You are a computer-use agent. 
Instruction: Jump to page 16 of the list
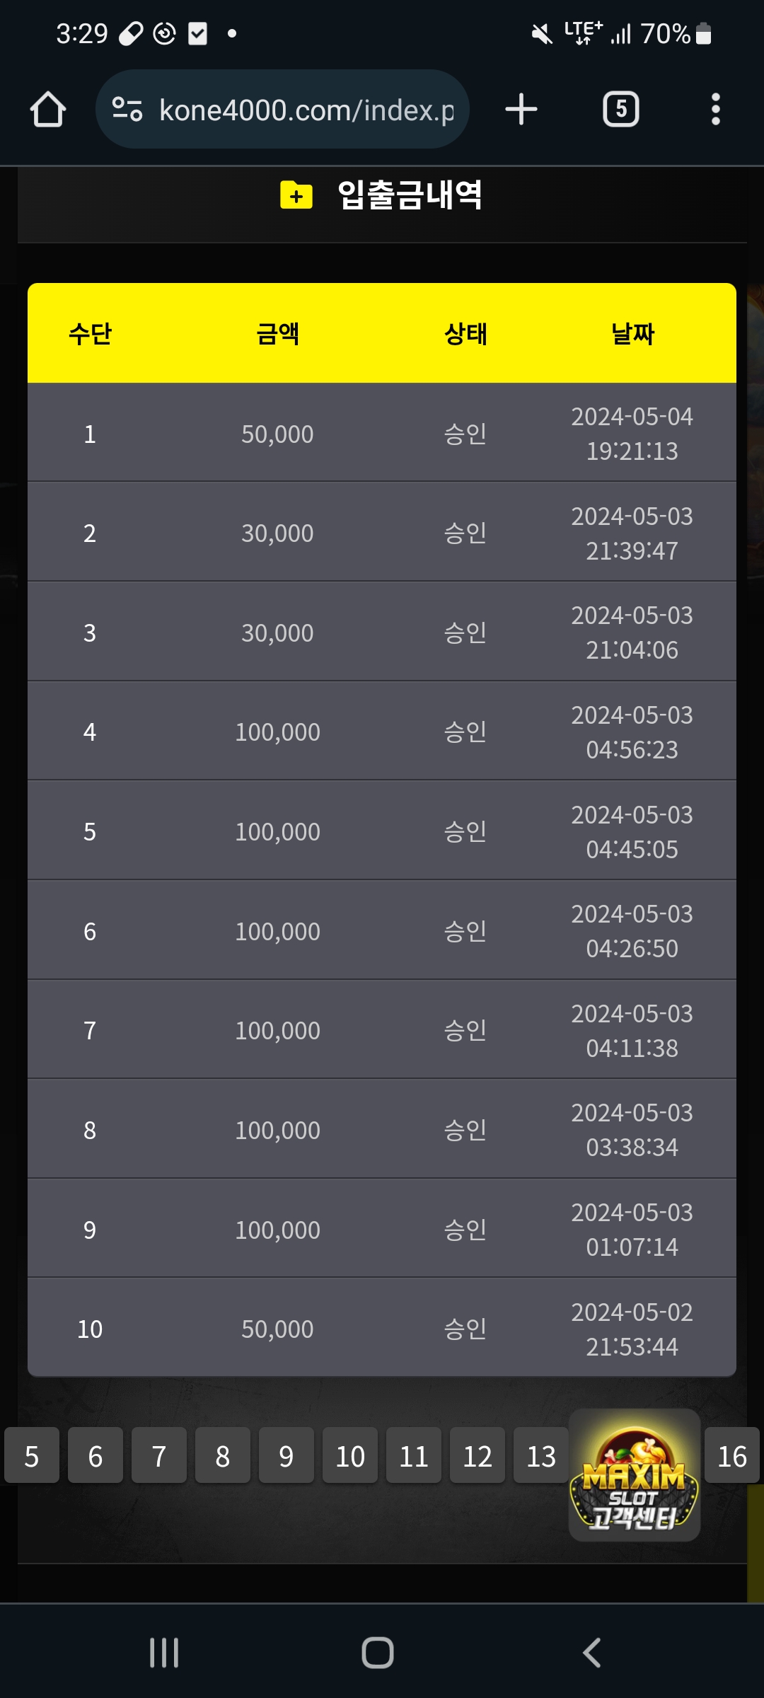click(x=732, y=1456)
